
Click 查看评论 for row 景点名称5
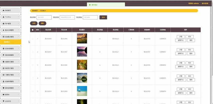coord(181,80)
